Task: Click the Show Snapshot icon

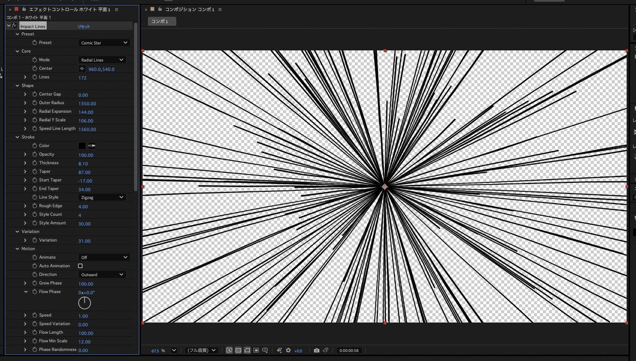Action: pos(326,350)
